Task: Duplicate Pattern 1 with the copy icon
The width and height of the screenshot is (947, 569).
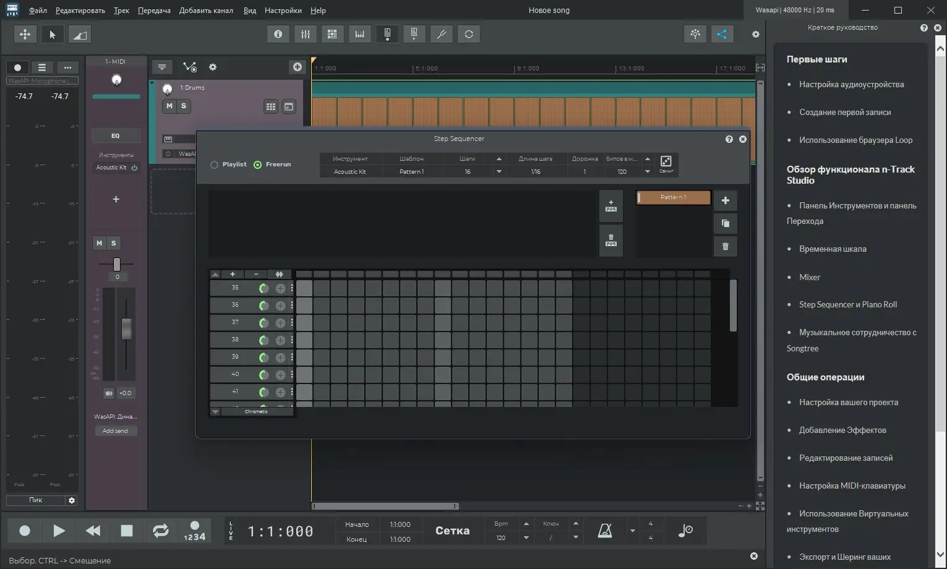Action: pyautogui.click(x=726, y=223)
